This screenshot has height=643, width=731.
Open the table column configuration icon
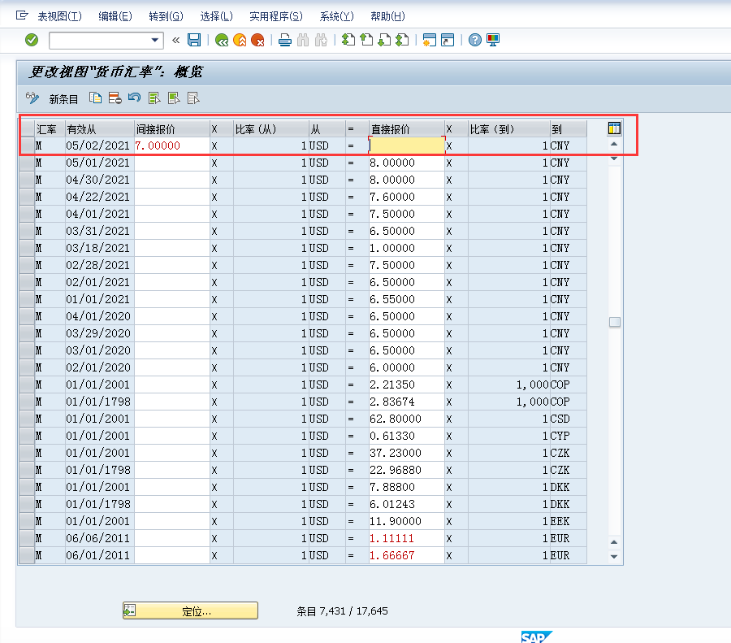point(614,128)
